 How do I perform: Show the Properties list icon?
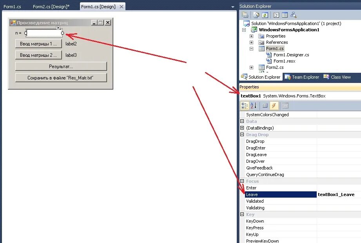[x=265, y=106]
